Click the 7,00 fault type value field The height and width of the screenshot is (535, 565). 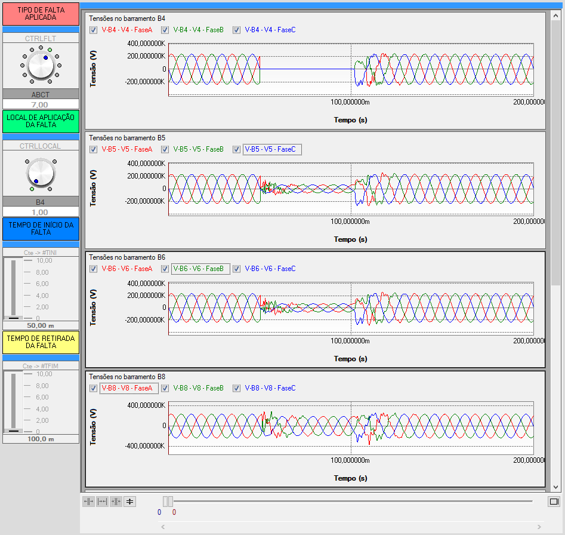(41, 104)
